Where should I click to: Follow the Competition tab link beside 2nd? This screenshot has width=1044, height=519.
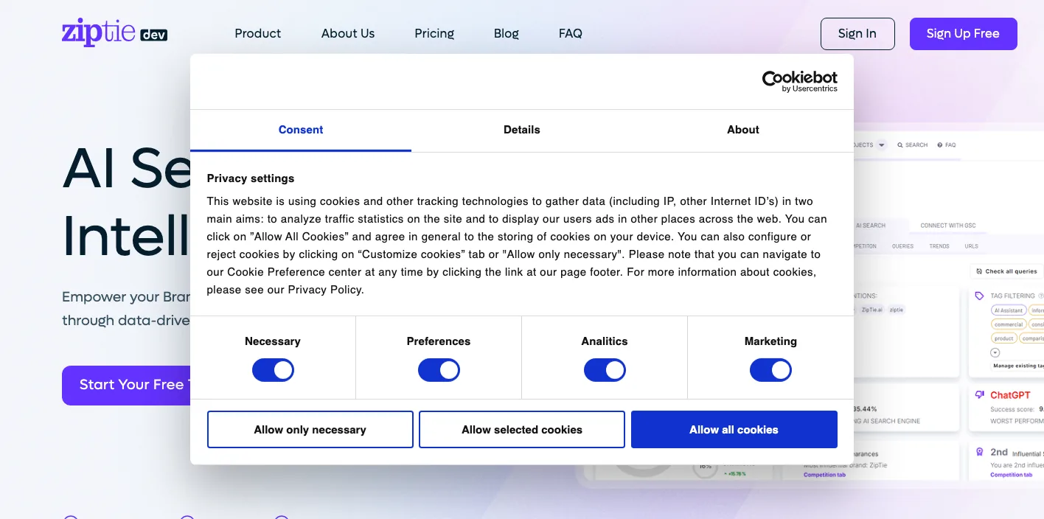pos(1011,475)
